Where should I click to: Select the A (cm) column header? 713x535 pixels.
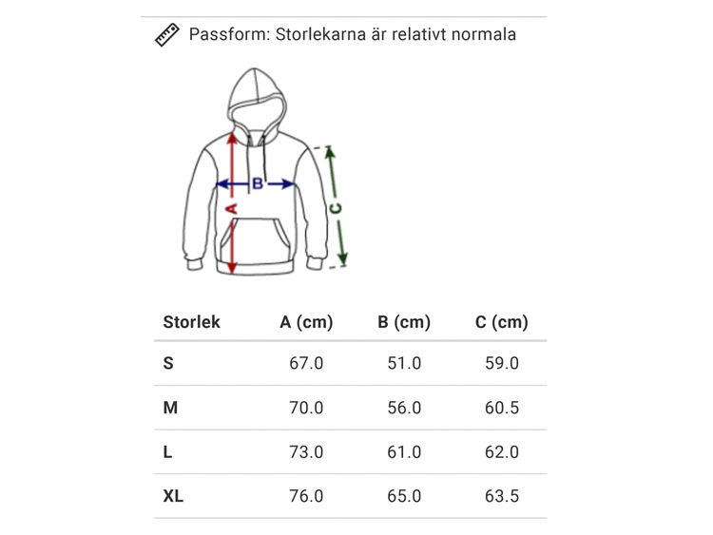coord(306,322)
